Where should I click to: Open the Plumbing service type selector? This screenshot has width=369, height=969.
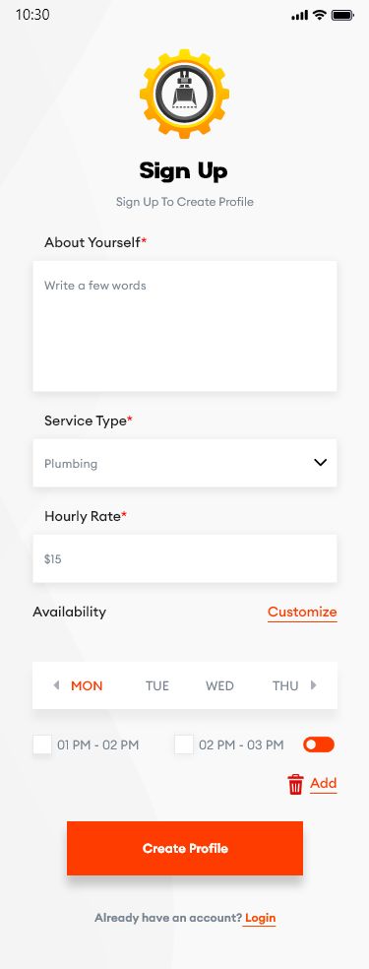coord(185,463)
